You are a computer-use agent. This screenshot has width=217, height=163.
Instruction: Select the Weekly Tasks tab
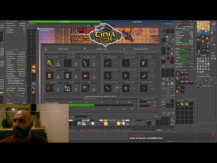[x=101, y=49]
